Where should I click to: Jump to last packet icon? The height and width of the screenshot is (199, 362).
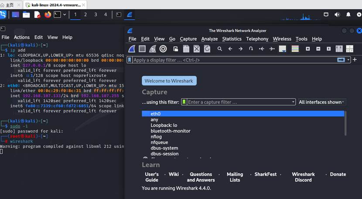pyautogui.click(x=272, y=49)
